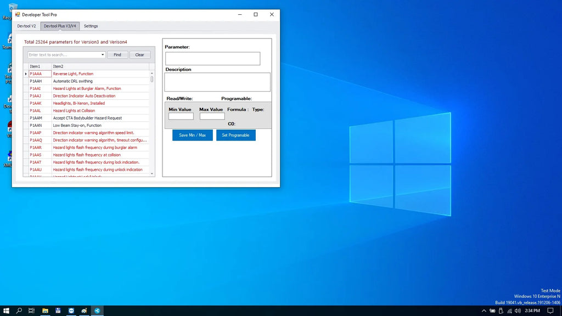Click the floppy disk taskbar icon
This screenshot has height=316, width=562.
tap(58, 311)
